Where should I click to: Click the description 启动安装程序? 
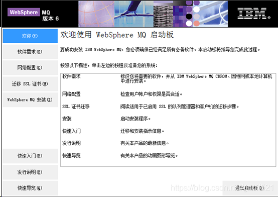(x=135, y=119)
